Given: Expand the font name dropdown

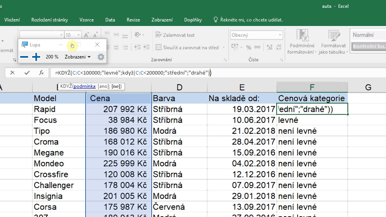Looking at the screenshot, I should 61,35.
